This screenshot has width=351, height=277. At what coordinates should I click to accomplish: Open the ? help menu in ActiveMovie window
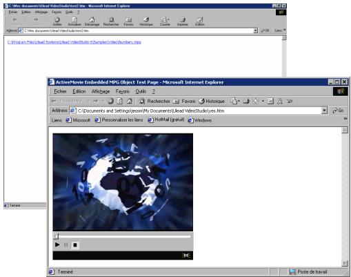(x=153, y=91)
